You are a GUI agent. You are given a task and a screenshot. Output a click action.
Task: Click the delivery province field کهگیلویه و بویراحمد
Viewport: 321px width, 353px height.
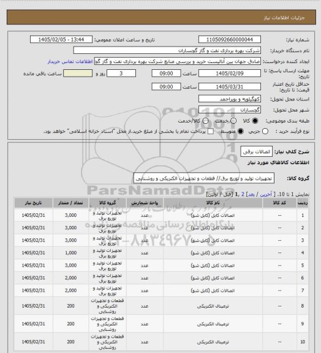click(x=230, y=99)
